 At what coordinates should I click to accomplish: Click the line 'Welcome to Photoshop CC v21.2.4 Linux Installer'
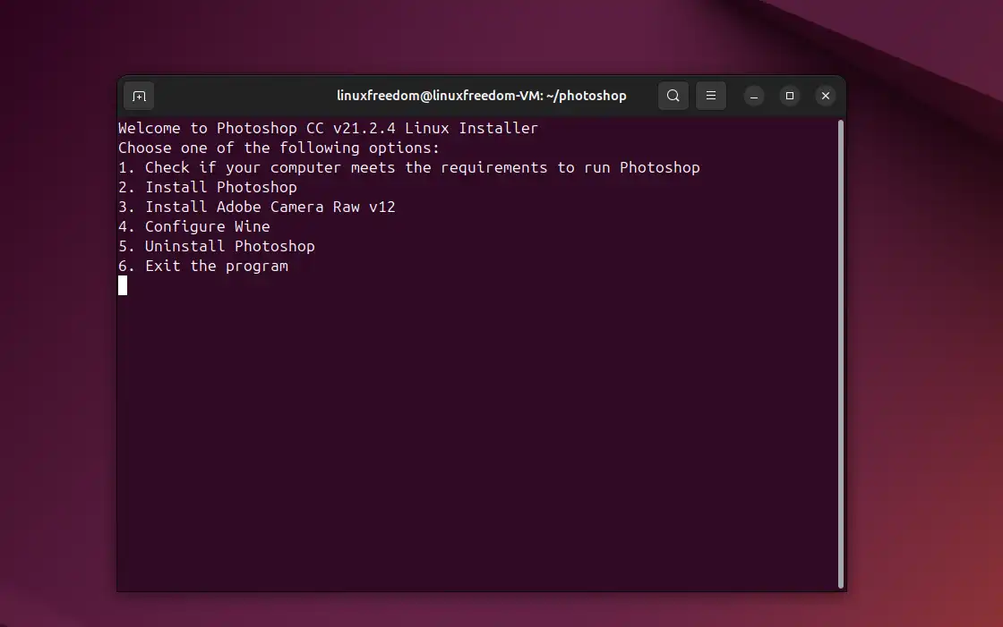pyautogui.click(x=328, y=129)
